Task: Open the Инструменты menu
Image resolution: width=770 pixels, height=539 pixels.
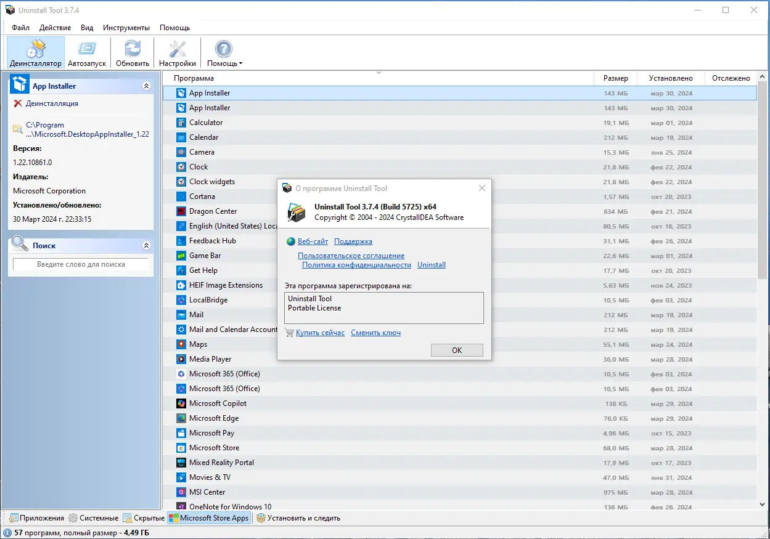Action: click(x=126, y=28)
